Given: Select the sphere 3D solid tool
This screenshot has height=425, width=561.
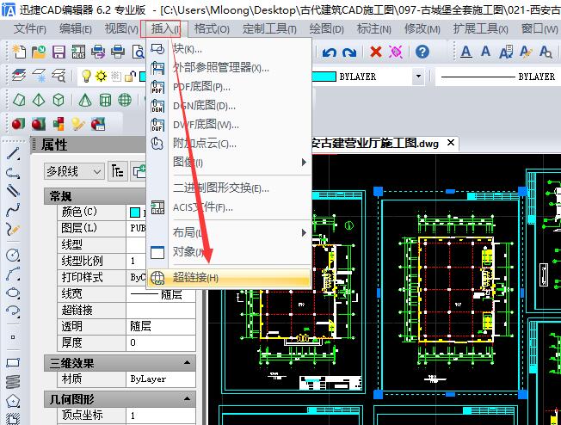Looking at the screenshot, I should click(x=125, y=100).
